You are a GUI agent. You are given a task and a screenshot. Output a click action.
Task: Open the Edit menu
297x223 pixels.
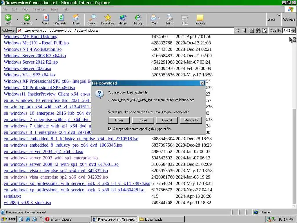click(x=15, y=9)
